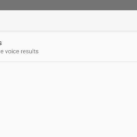Tap the center of the empty white region
The width and height of the screenshot is (137, 137).
(x=68, y=100)
